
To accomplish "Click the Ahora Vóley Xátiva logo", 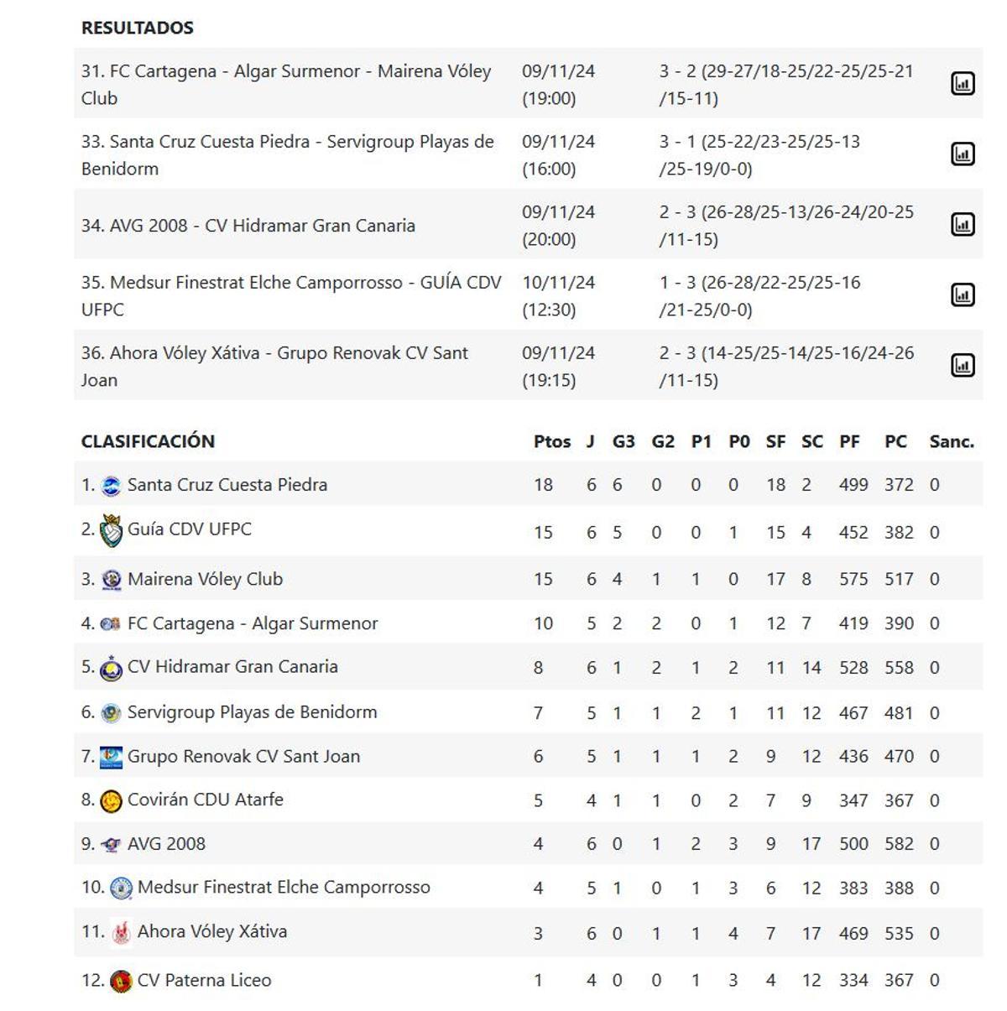I will pos(122,931).
